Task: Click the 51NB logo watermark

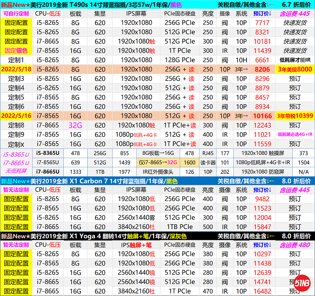Action: 303,284
